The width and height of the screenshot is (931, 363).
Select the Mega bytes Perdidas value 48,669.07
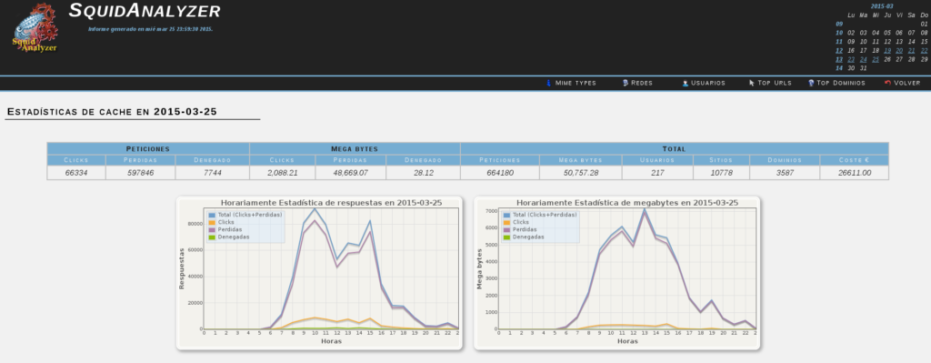click(351, 173)
